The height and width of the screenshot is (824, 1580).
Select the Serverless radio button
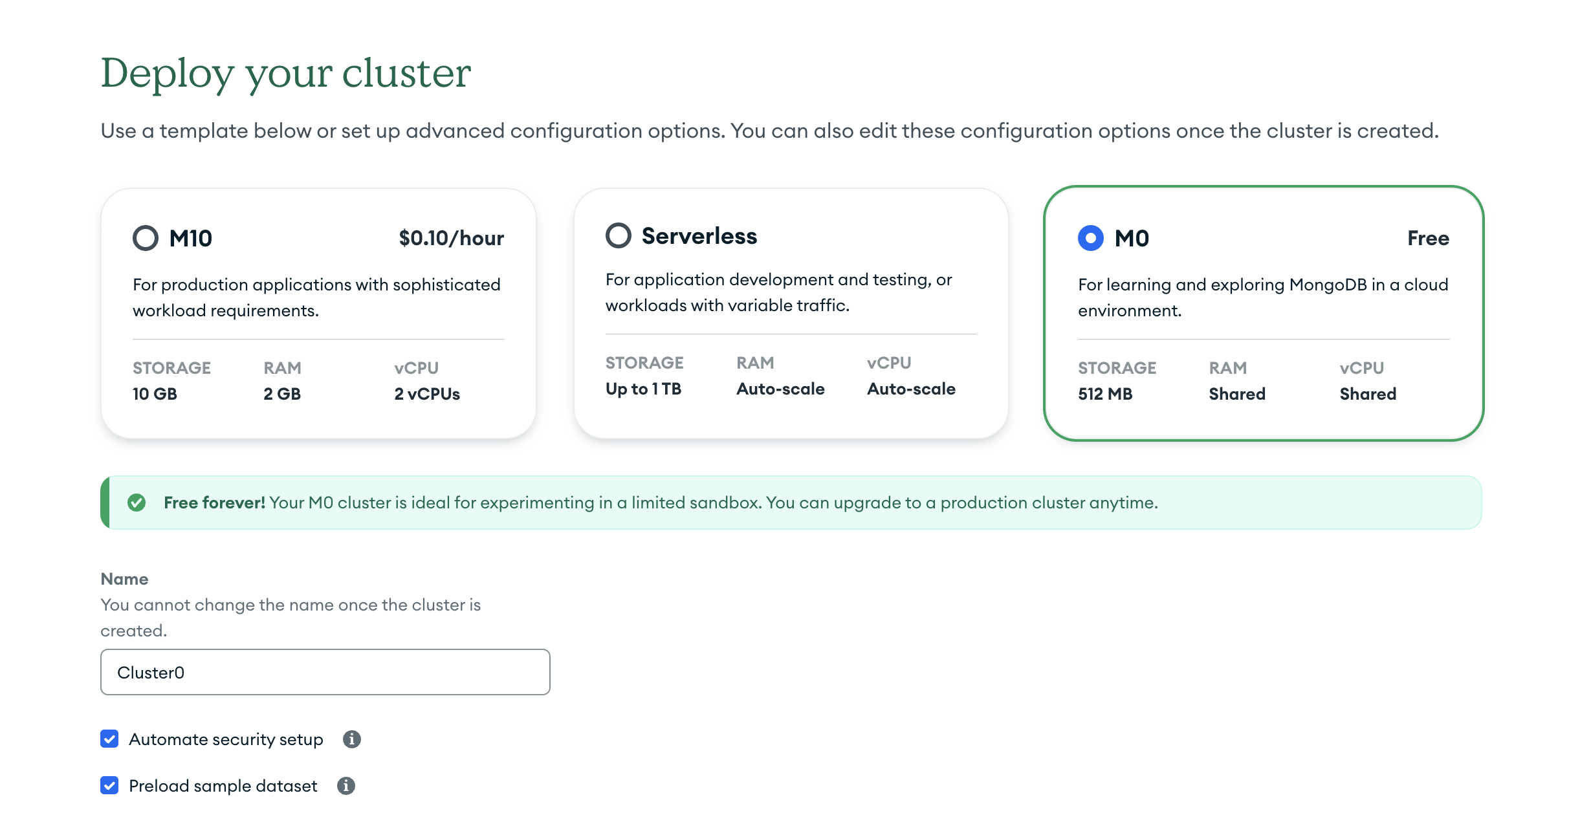[618, 235]
